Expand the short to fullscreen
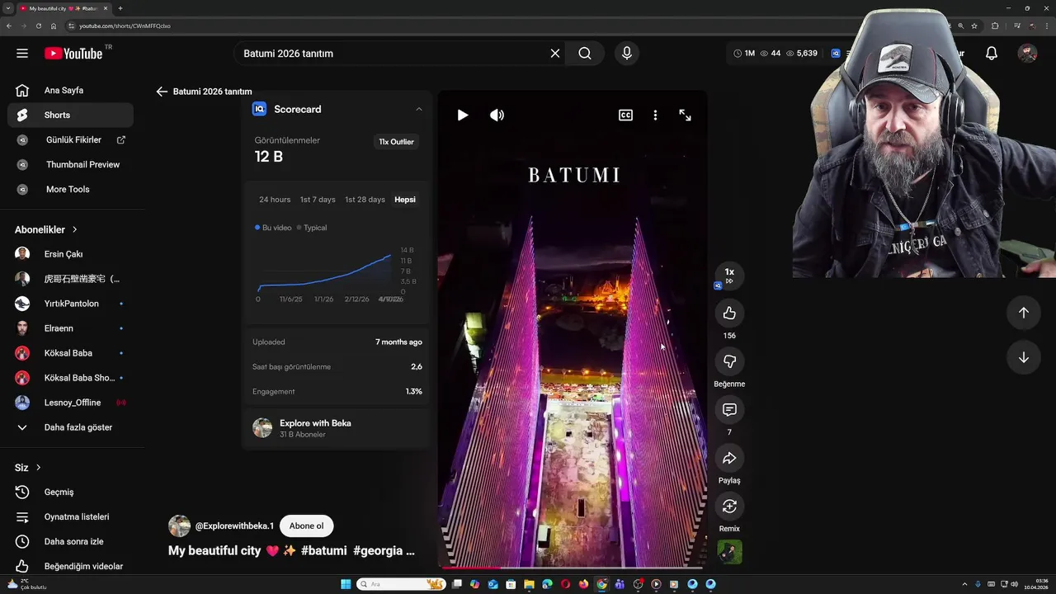 coord(685,115)
